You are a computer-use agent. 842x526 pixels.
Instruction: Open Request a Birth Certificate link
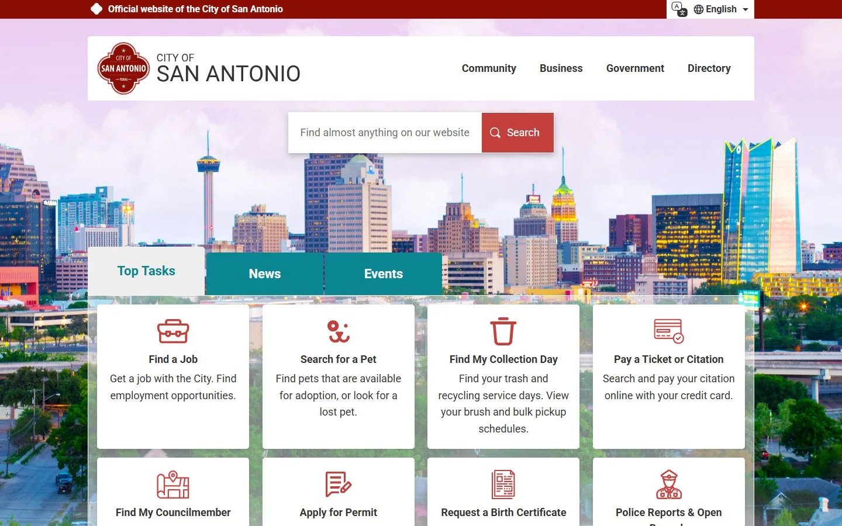(503, 513)
